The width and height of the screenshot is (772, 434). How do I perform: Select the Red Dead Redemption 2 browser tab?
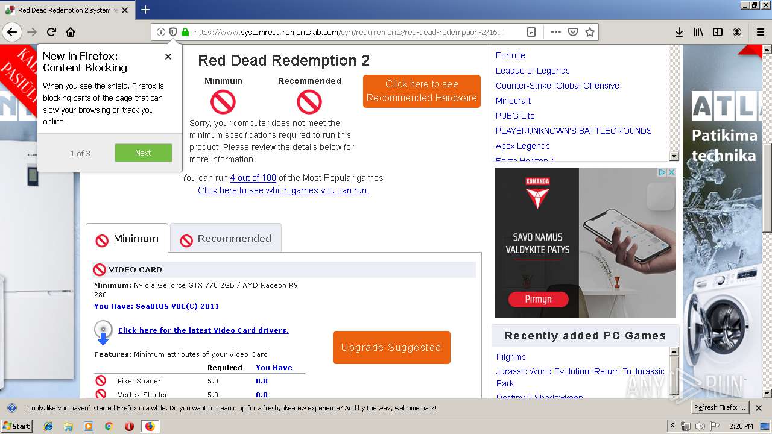(x=66, y=10)
